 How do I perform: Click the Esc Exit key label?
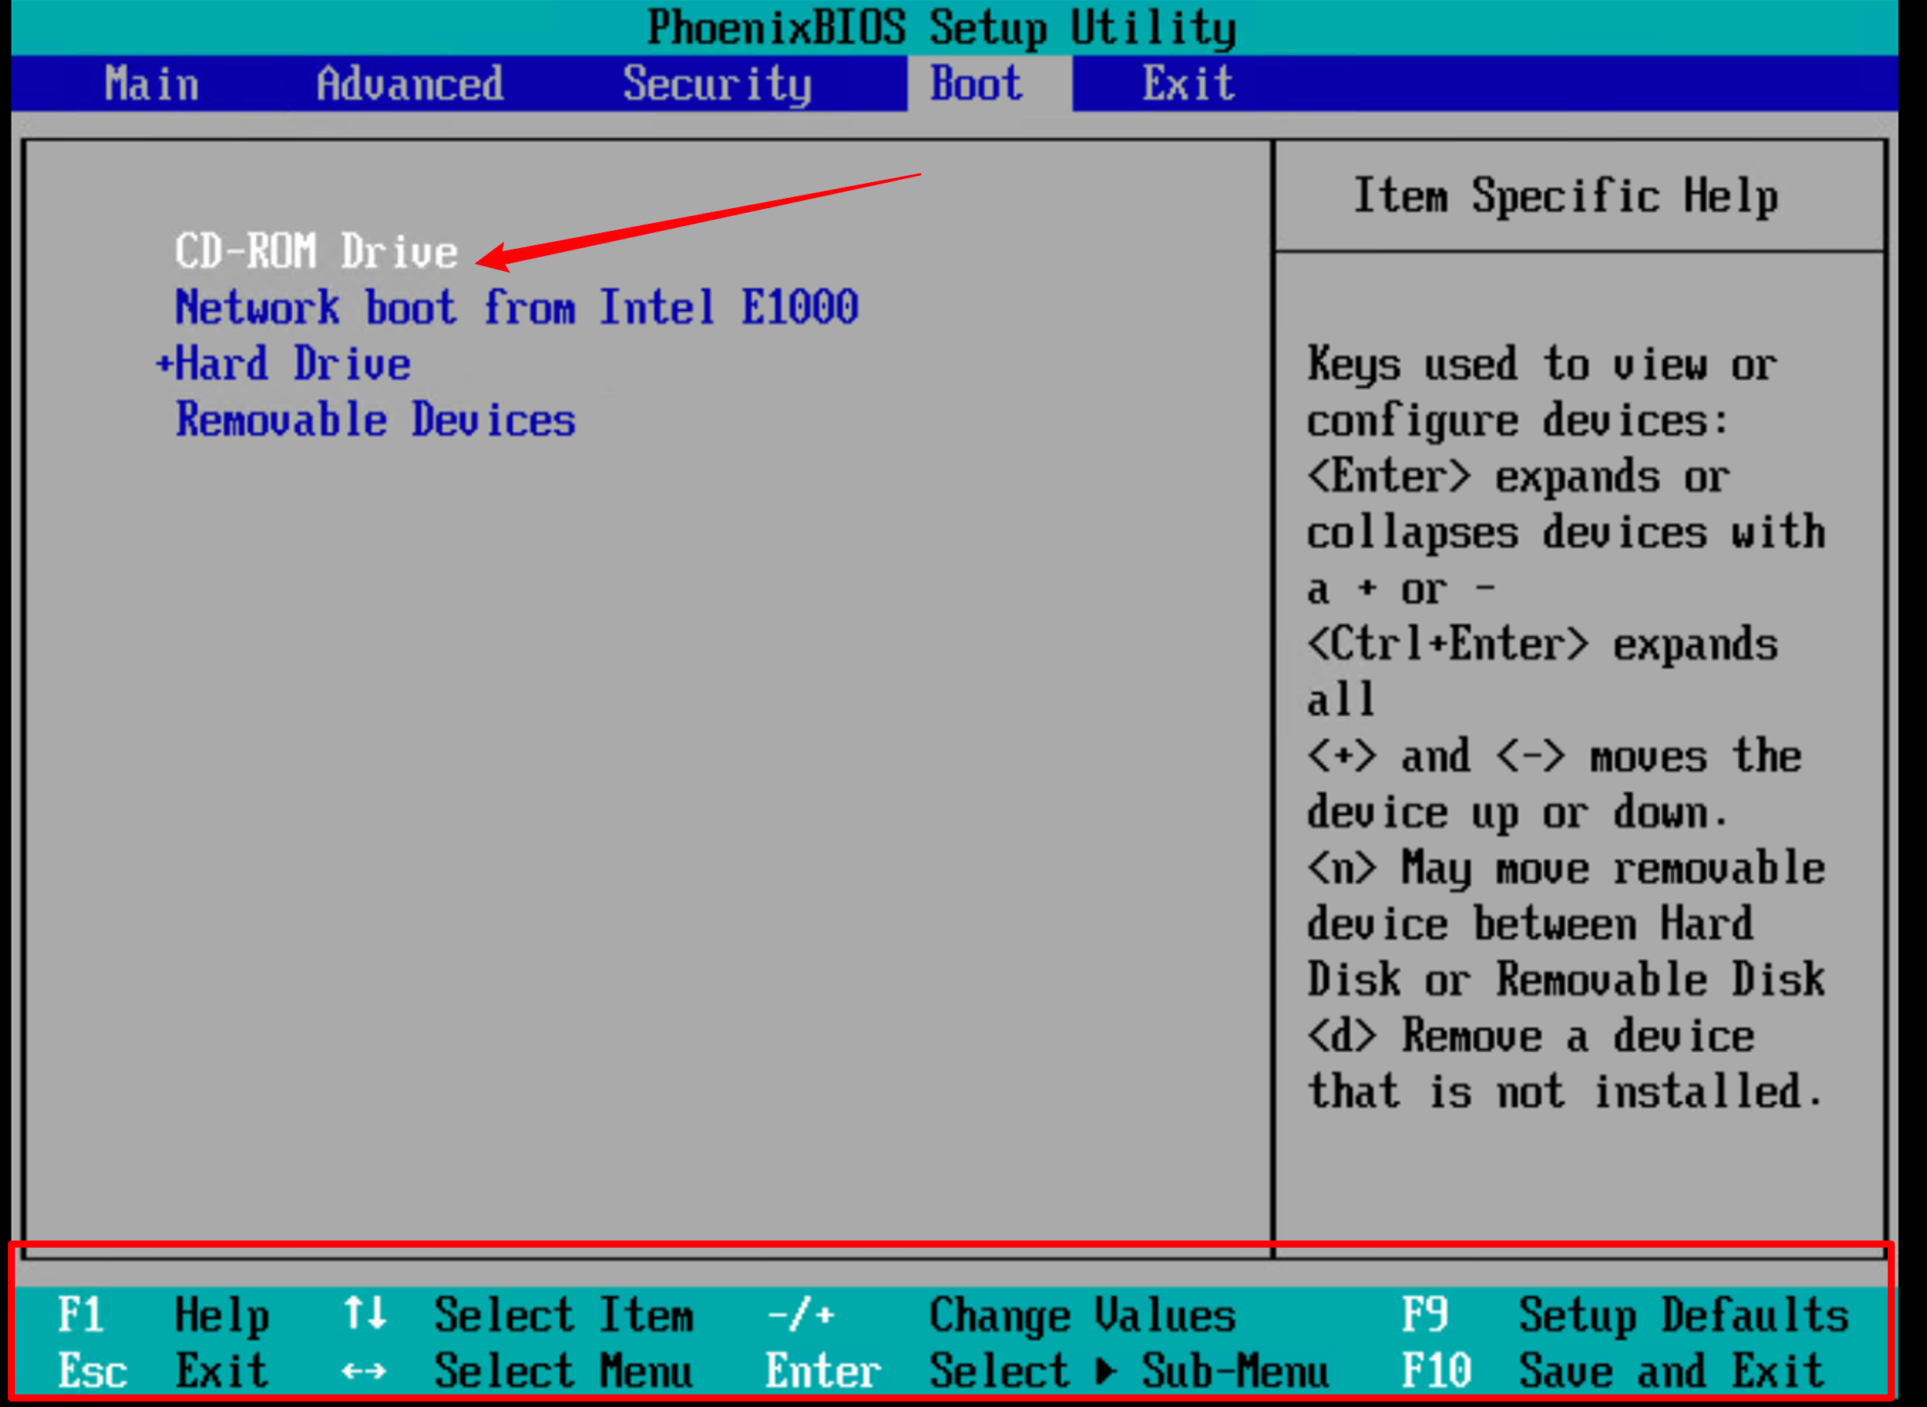coord(92,1371)
